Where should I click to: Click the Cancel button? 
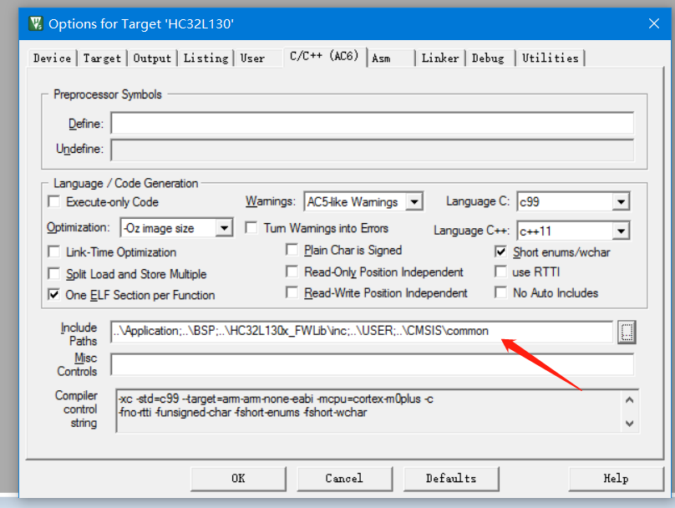[x=344, y=478]
